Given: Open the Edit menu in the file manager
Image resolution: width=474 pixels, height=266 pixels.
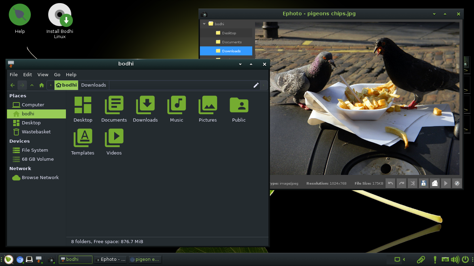Looking at the screenshot, I should pyautogui.click(x=27, y=74).
